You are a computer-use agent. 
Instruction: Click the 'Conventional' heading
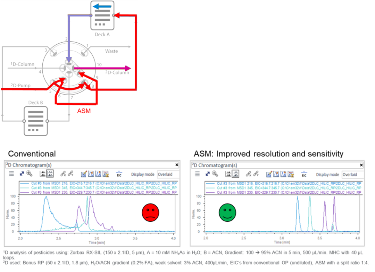[x=32, y=153]
